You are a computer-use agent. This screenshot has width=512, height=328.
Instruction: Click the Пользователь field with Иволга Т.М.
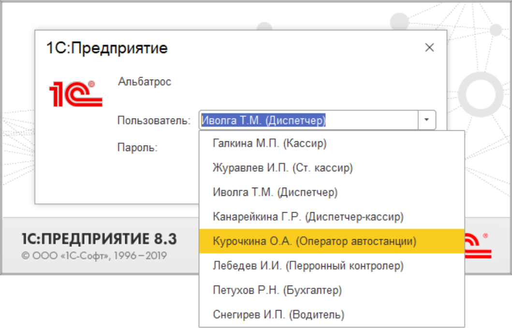pyautogui.click(x=308, y=120)
